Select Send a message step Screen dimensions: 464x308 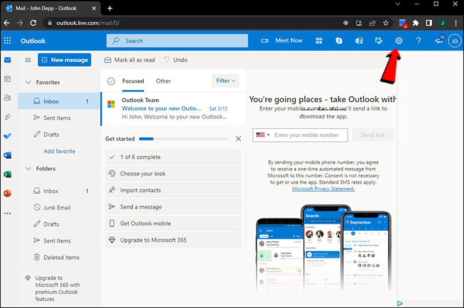(173, 207)
